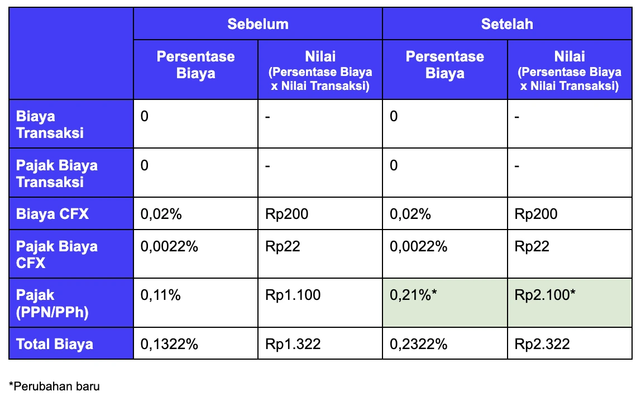The height and width of the screenshot is (401, 641).
Task: Click the Sebelum column header
Action: 258,23
